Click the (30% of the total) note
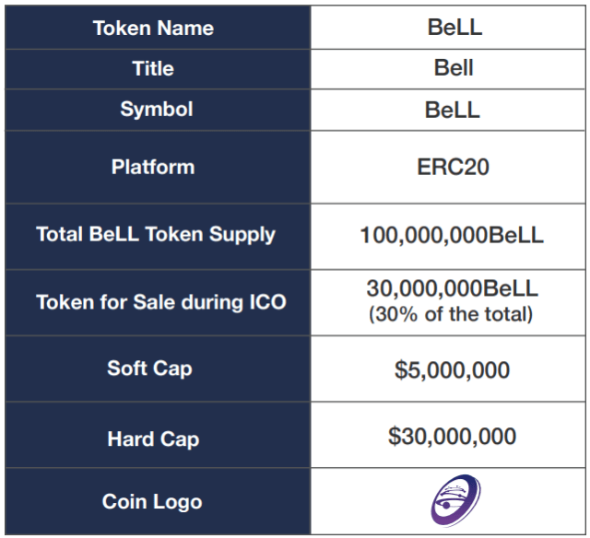Screen dimensions: 590x538 pyautogui.click(x=451, y=314)
